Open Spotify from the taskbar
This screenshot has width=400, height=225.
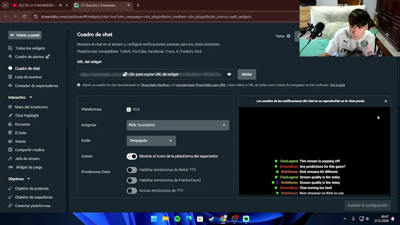(x=177, y=219)
